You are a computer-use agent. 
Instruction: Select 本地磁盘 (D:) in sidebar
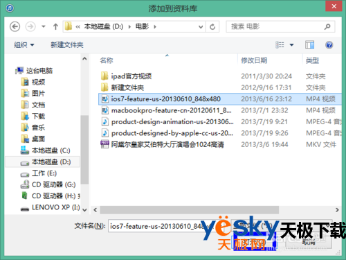43,162
